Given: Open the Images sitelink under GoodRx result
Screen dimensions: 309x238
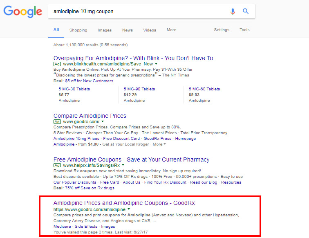Looking at the screenshot, I should point(108,227).
